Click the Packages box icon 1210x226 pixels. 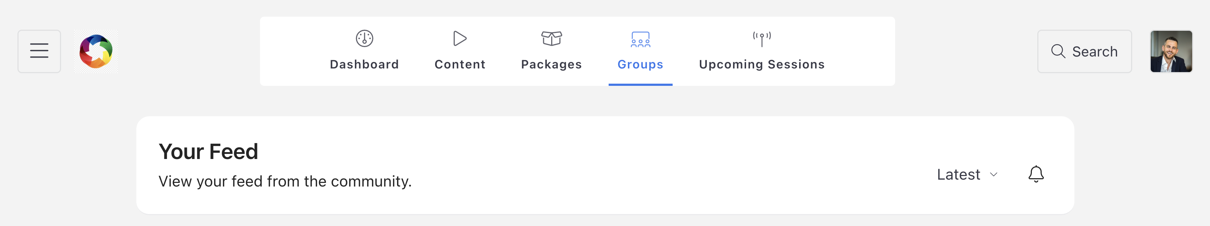pos(552,38)
